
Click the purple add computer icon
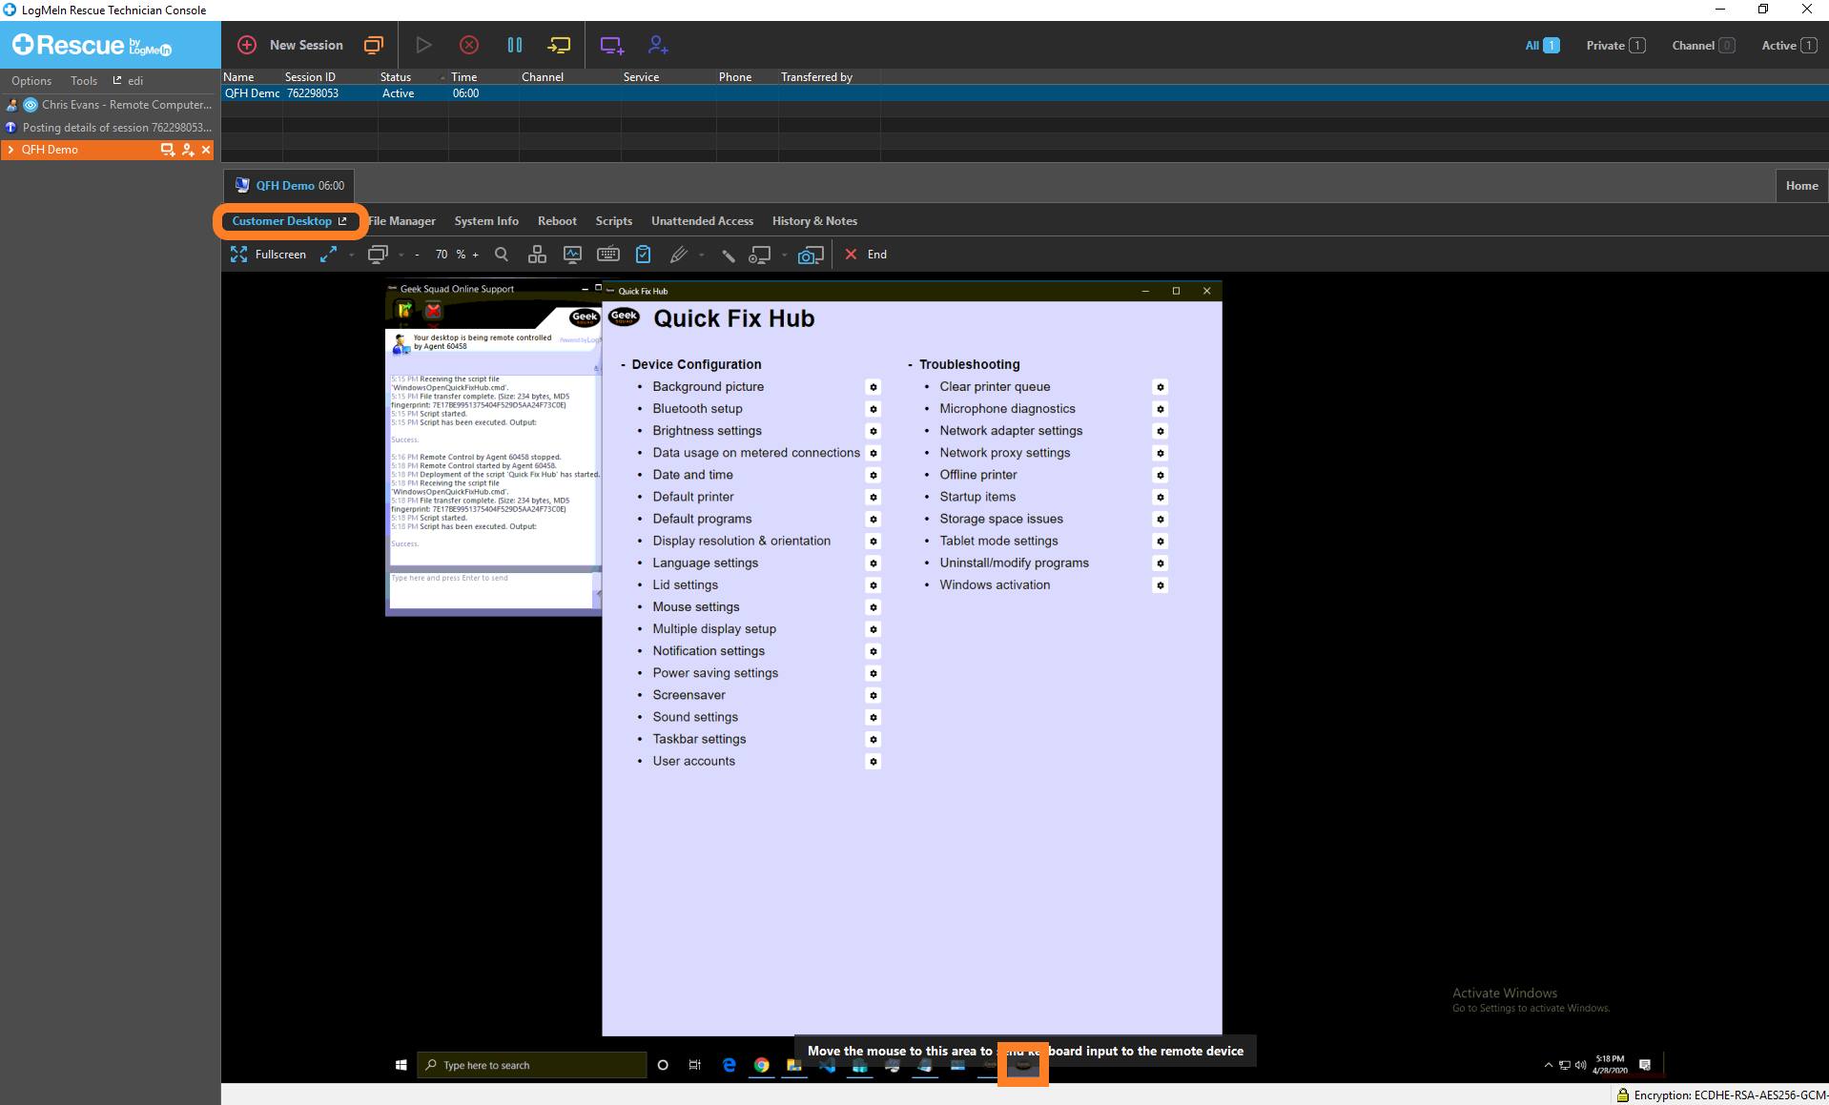click(611, 45)
